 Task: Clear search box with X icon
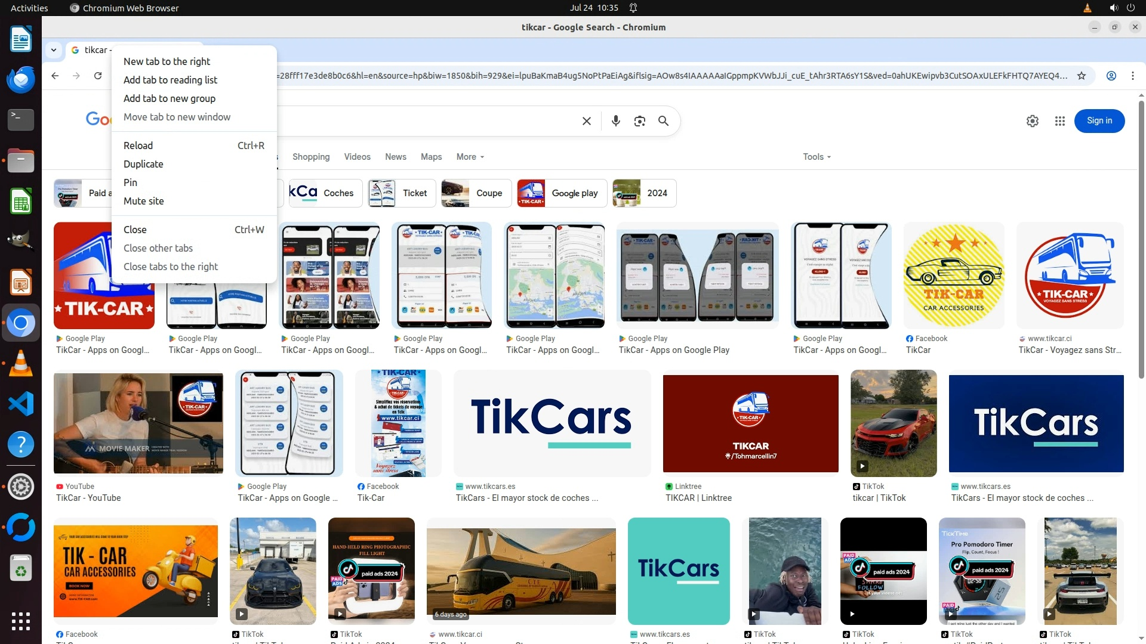pyautogui.click(x=586, y=121)
